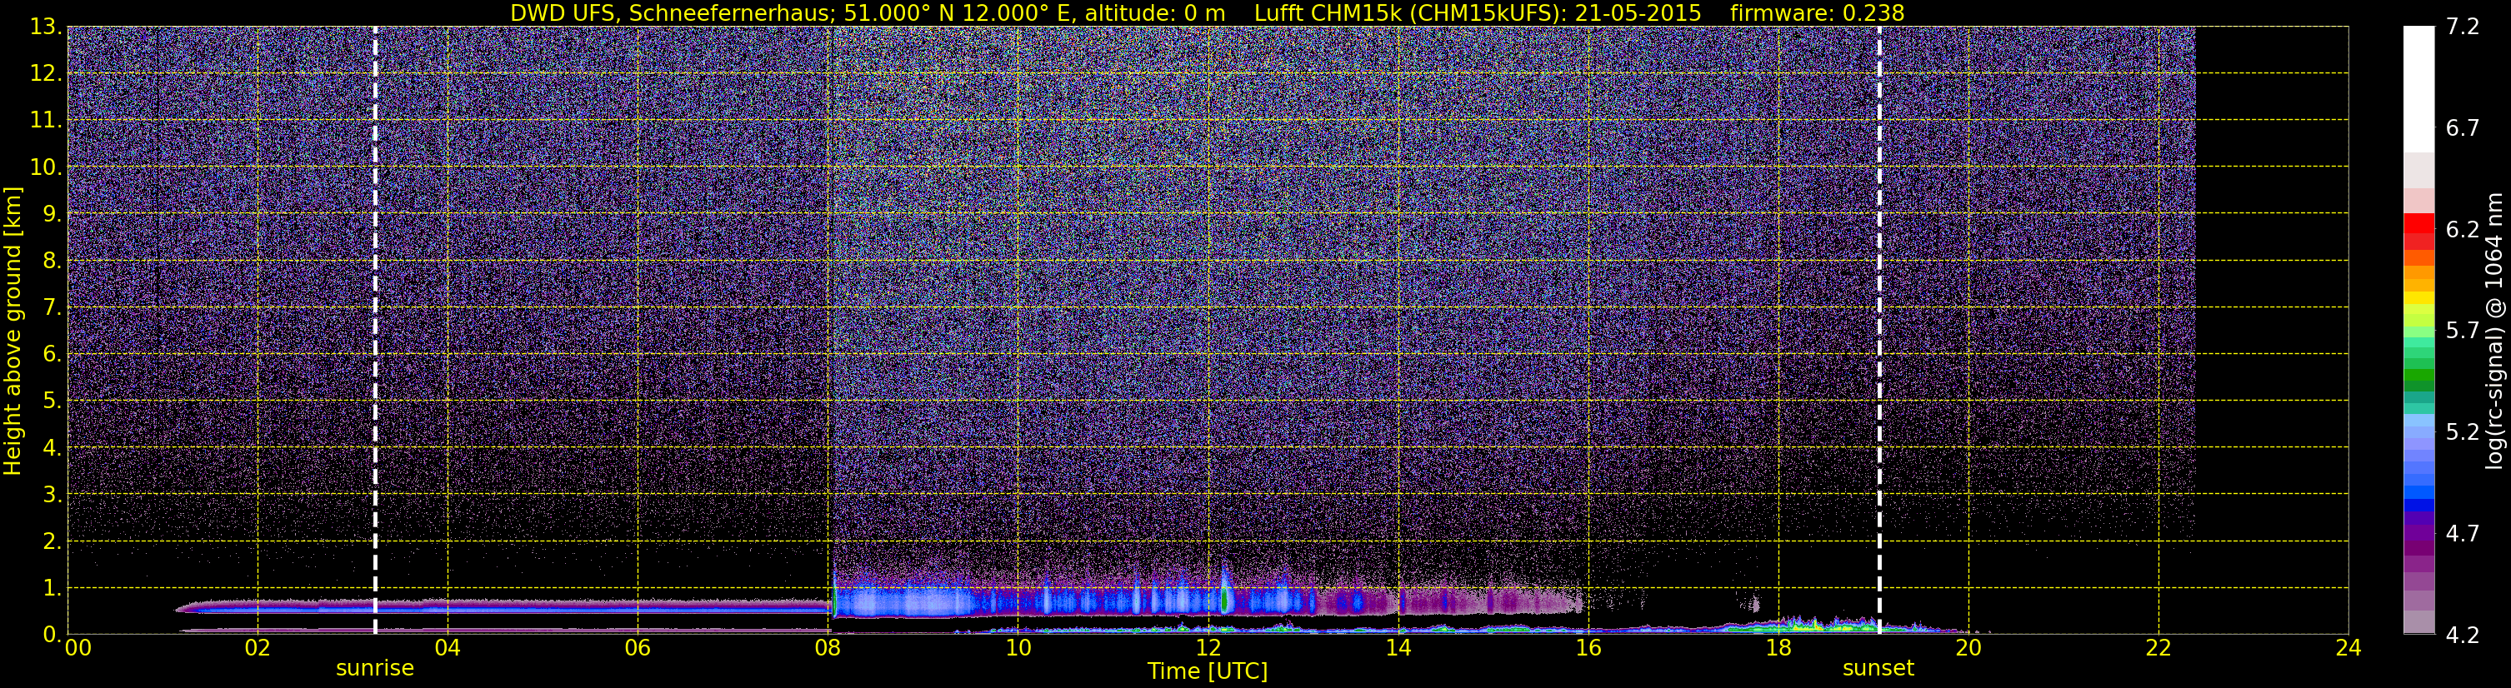Click the colorbar value '5.7'

2463,331
